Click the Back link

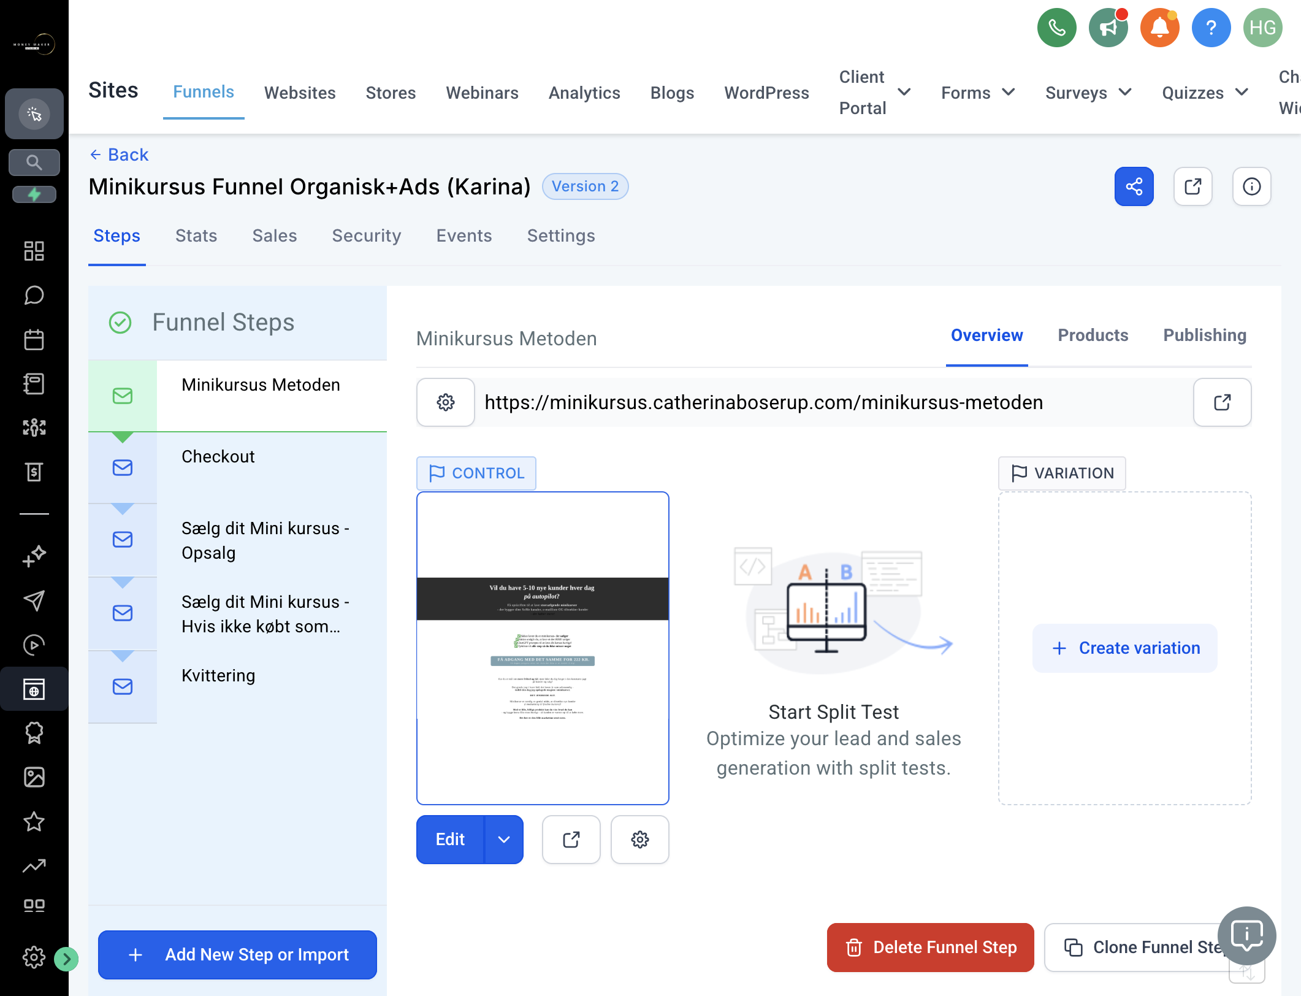pyautogui.click(x=120, y=155)
